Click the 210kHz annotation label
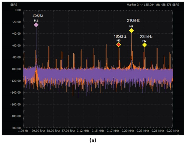Image resolution: width=185 pixels, height=145 pixels. tap(133, 20)
